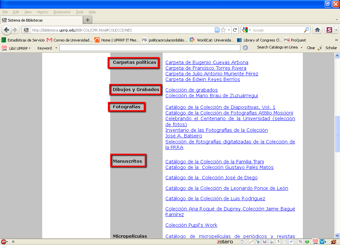This screenshot has height=245, width=340.
Task: Open the Bookmarks menu
Action: coord(62,12)
